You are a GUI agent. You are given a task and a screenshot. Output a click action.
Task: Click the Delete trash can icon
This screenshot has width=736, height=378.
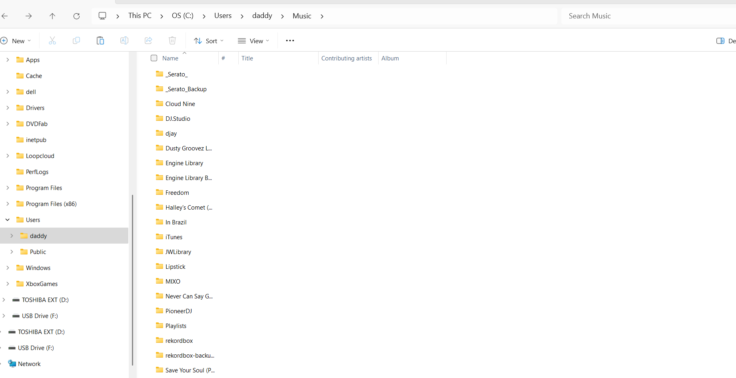(x=172, y=41)
